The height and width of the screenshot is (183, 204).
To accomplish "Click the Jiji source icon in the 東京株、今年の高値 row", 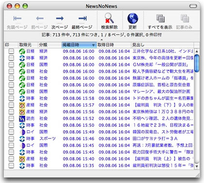I will [22, 58].
